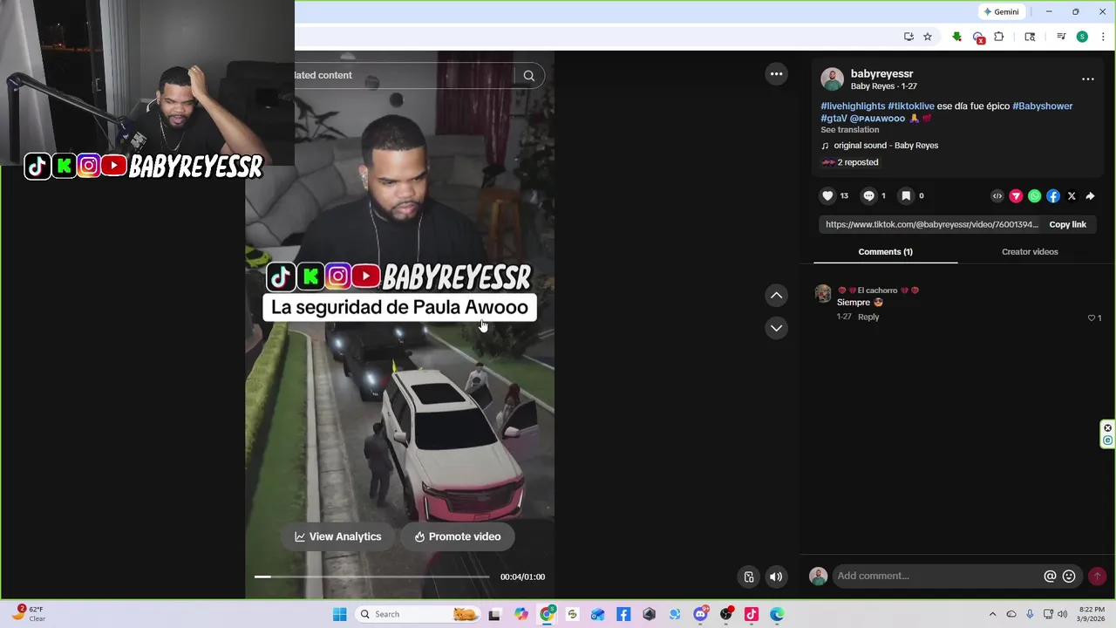Click the See translation link
Viewport: 1116px width, 628px height.
click(x=849, y=130)
